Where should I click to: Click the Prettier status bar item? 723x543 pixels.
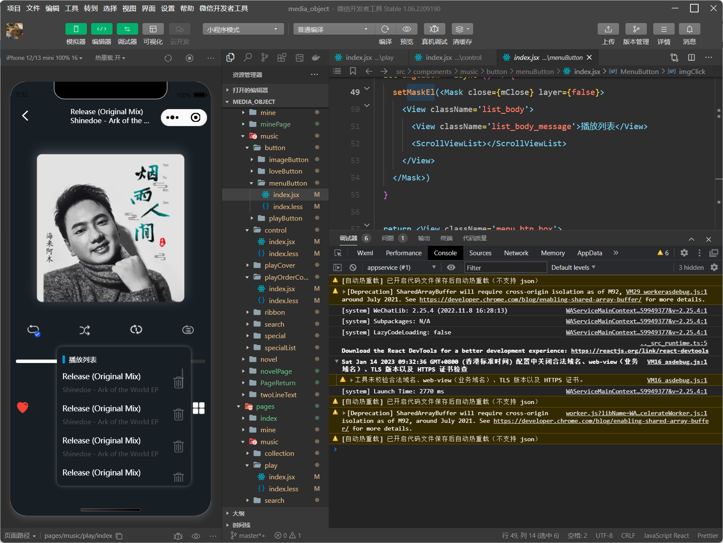click(x=708, y=535)
